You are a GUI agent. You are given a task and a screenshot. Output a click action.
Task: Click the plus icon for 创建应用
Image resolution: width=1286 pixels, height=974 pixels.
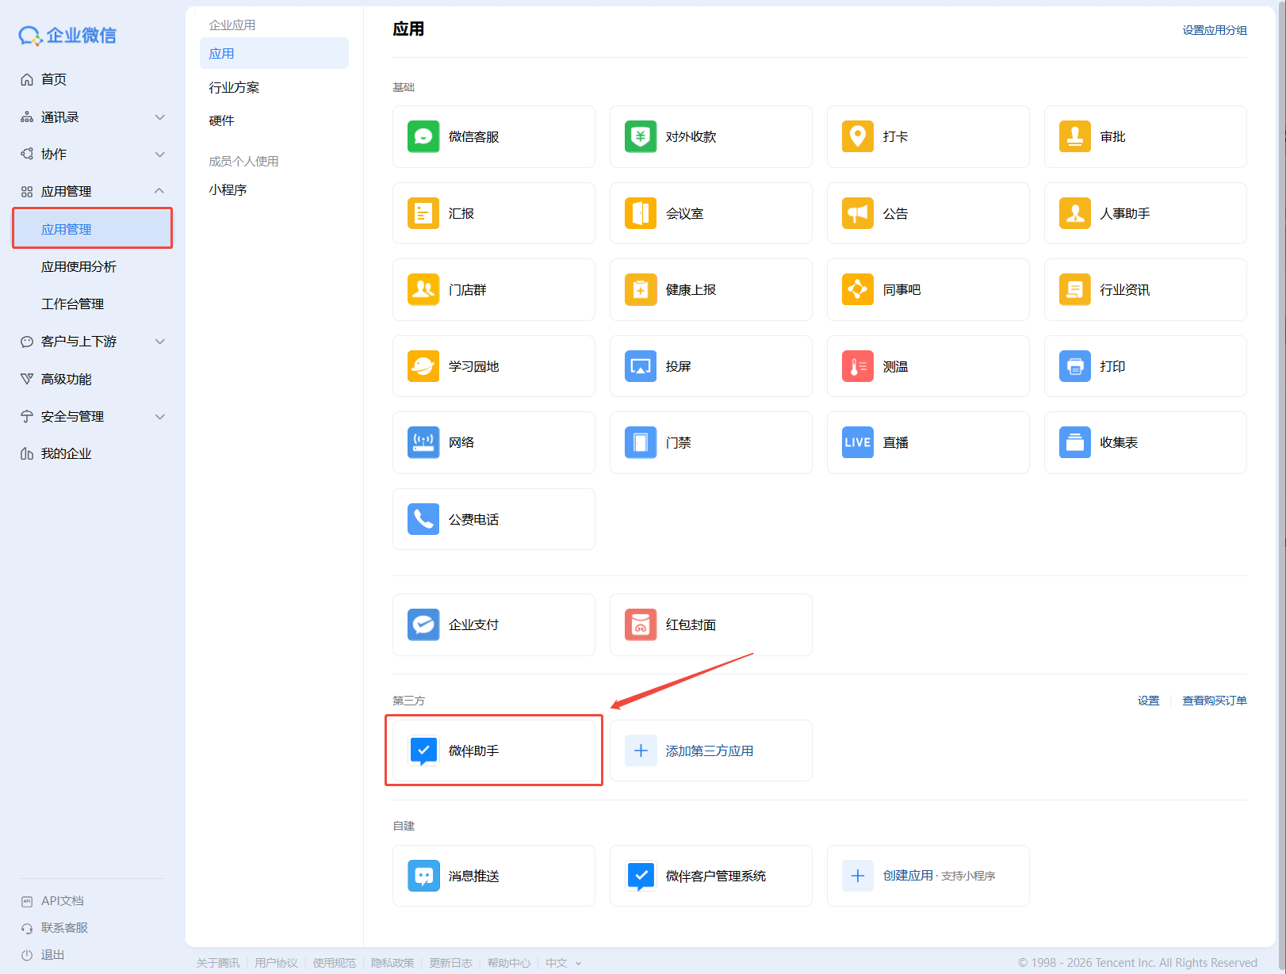(858, 876)
